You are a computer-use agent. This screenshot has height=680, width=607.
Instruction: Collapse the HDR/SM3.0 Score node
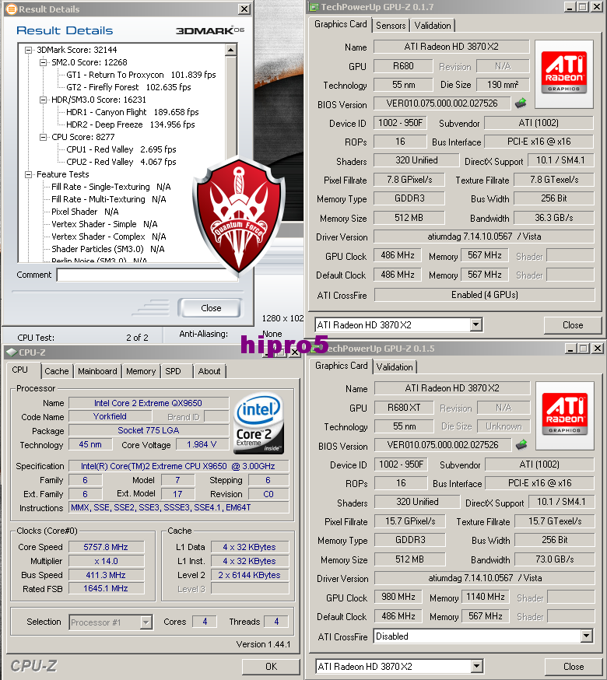click(44, 100)
